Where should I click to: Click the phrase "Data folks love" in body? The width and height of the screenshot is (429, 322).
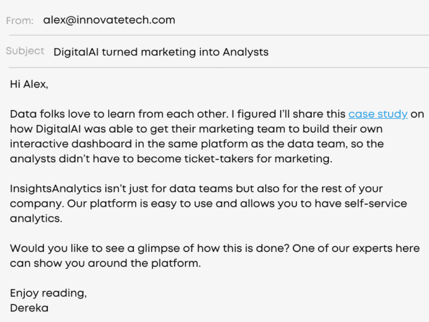[x=50, y=114]
